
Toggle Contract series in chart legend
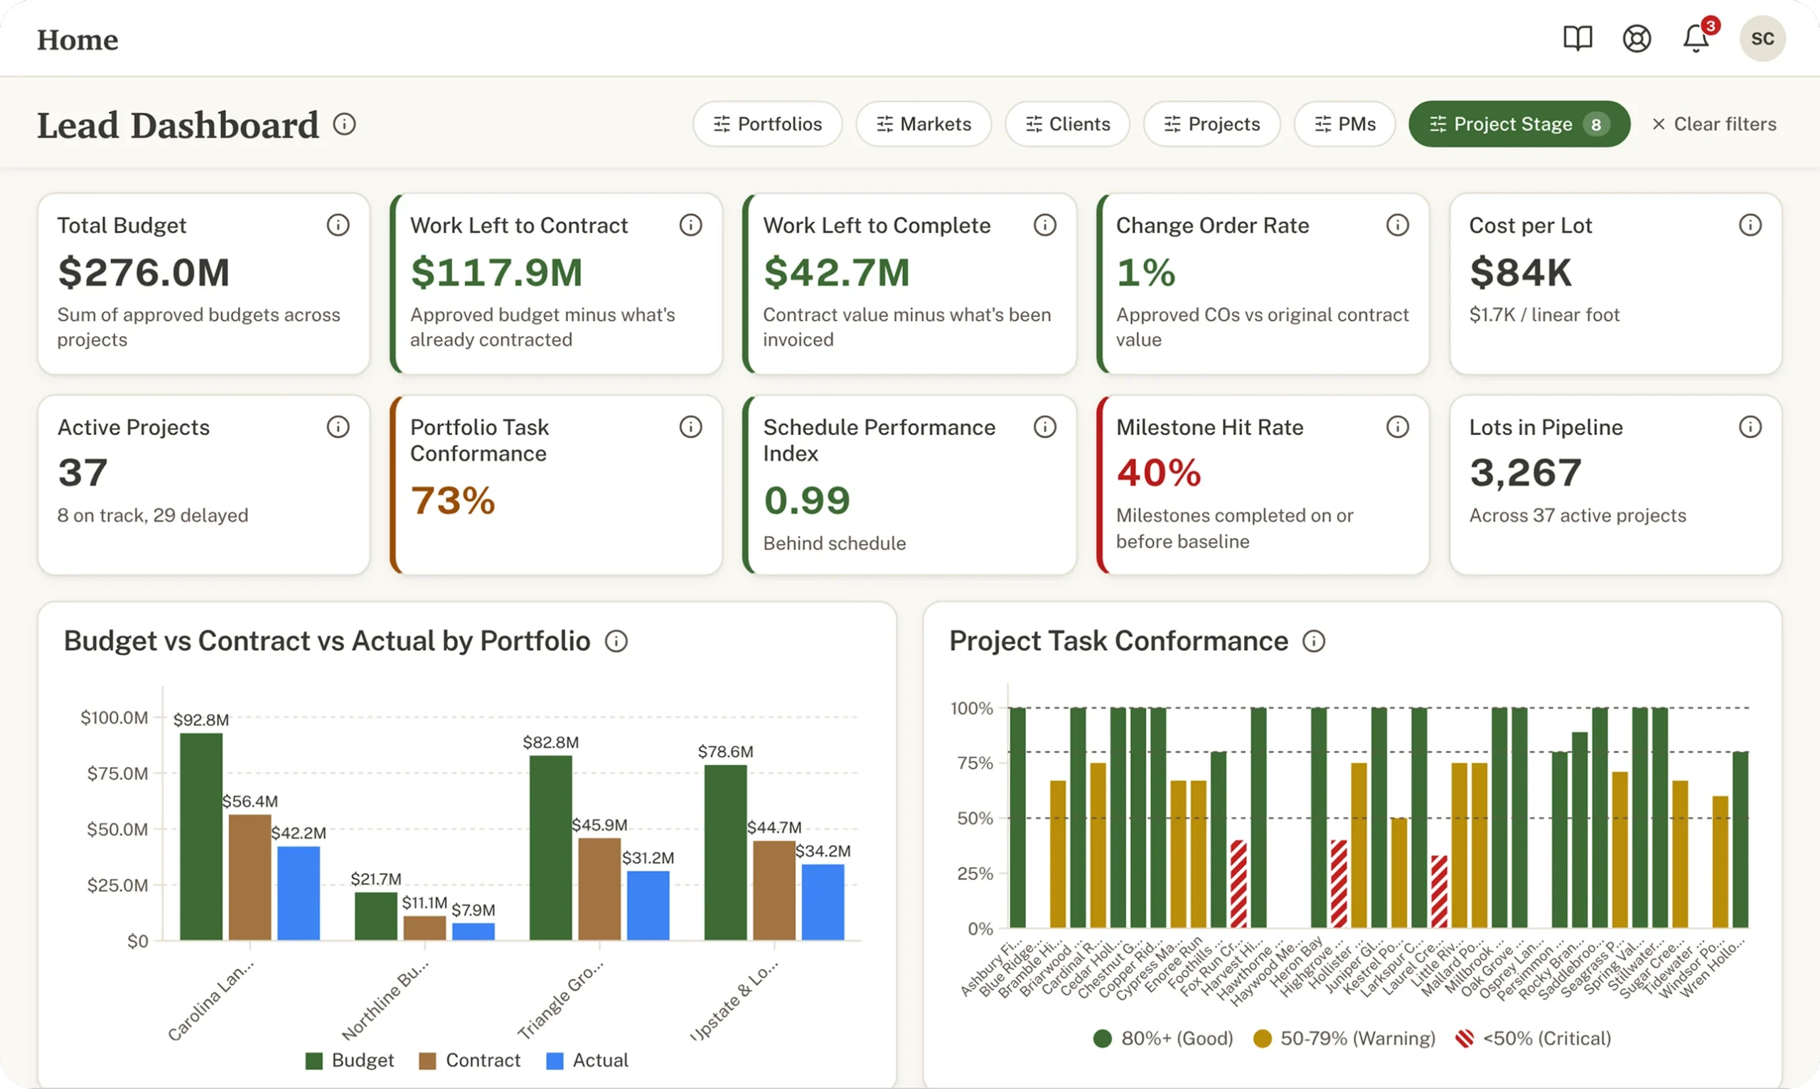point(470,1061)
